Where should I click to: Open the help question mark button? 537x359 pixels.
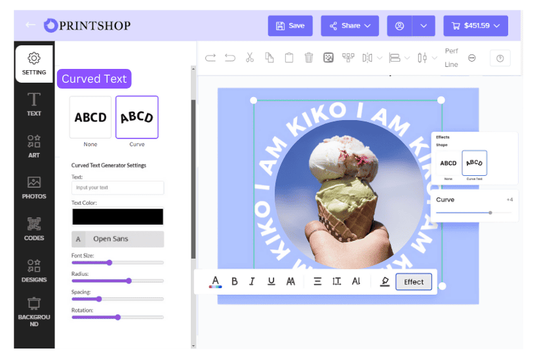tap(500, 58)
